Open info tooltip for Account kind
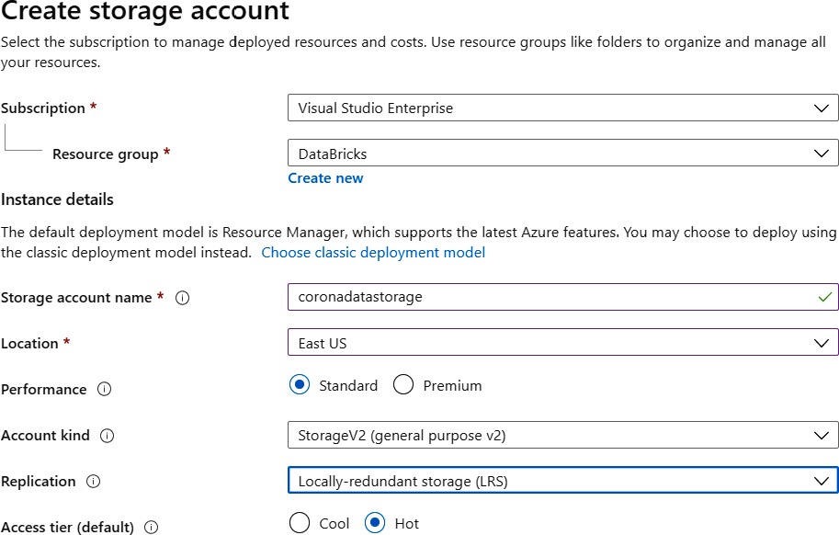Viewport: 839px width, 535px height. coord(107,436)
